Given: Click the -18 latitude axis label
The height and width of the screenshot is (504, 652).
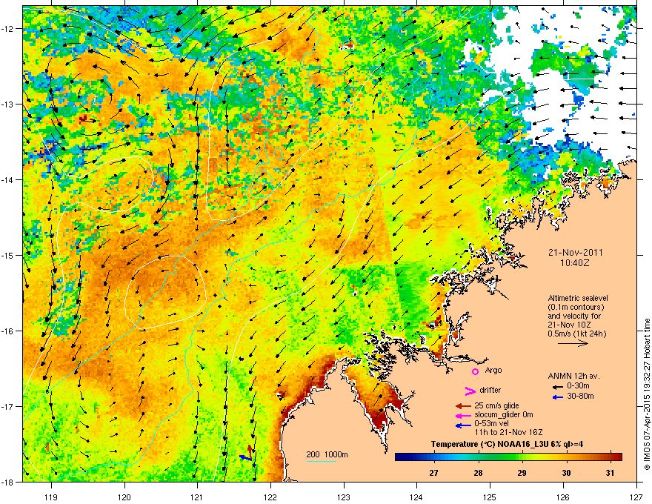Looking at the screenshot, I should click(x=8, y=482).
